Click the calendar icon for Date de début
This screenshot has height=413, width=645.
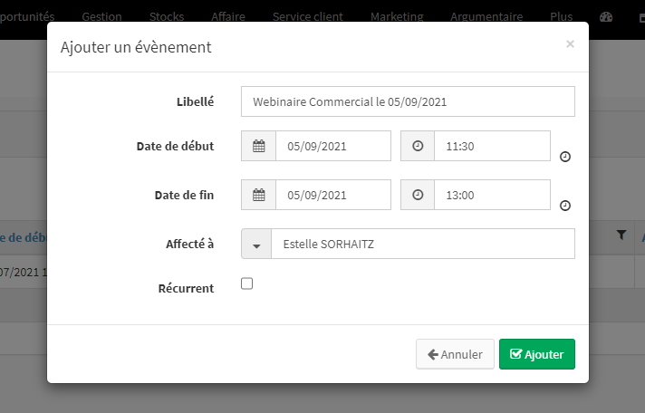pyautogui.click(x=259, y=146)
